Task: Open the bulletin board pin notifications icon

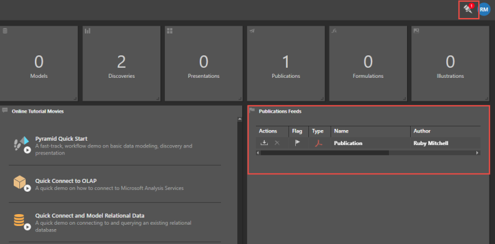Action: tap(469, 9)
